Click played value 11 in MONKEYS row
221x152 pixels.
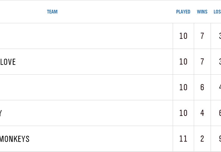point(183,139)
